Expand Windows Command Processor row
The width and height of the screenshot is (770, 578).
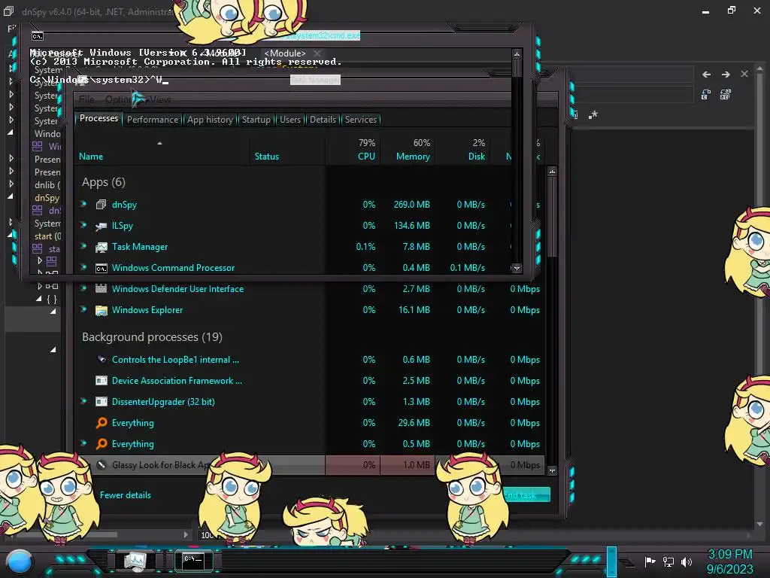pyautogui.click(x=83, y=267)
